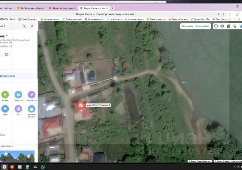Screen dimensions: 242x170
Task: Click the search magnifier icon in Yandex Maps
Action: pos(24,26)
